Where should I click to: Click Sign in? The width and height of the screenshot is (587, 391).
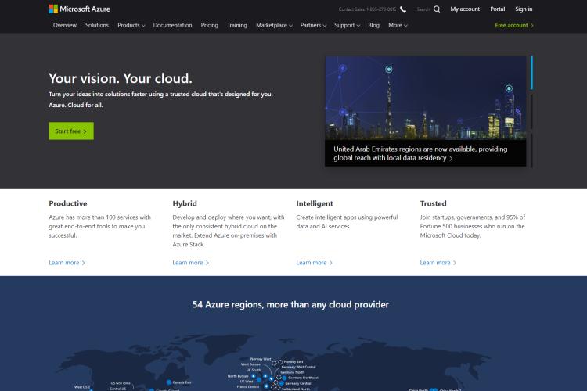(x=524, y=9)
